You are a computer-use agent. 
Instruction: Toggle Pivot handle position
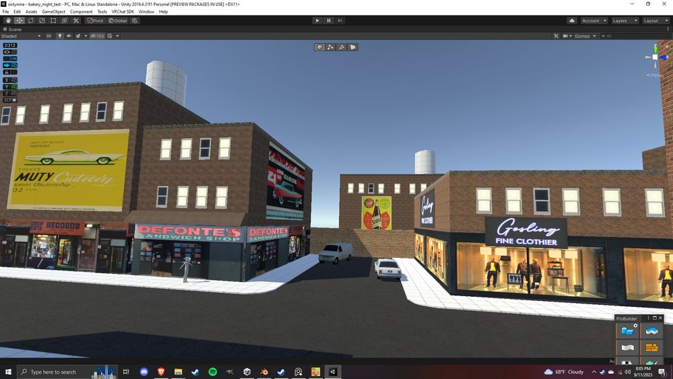(x=96, y=21)
